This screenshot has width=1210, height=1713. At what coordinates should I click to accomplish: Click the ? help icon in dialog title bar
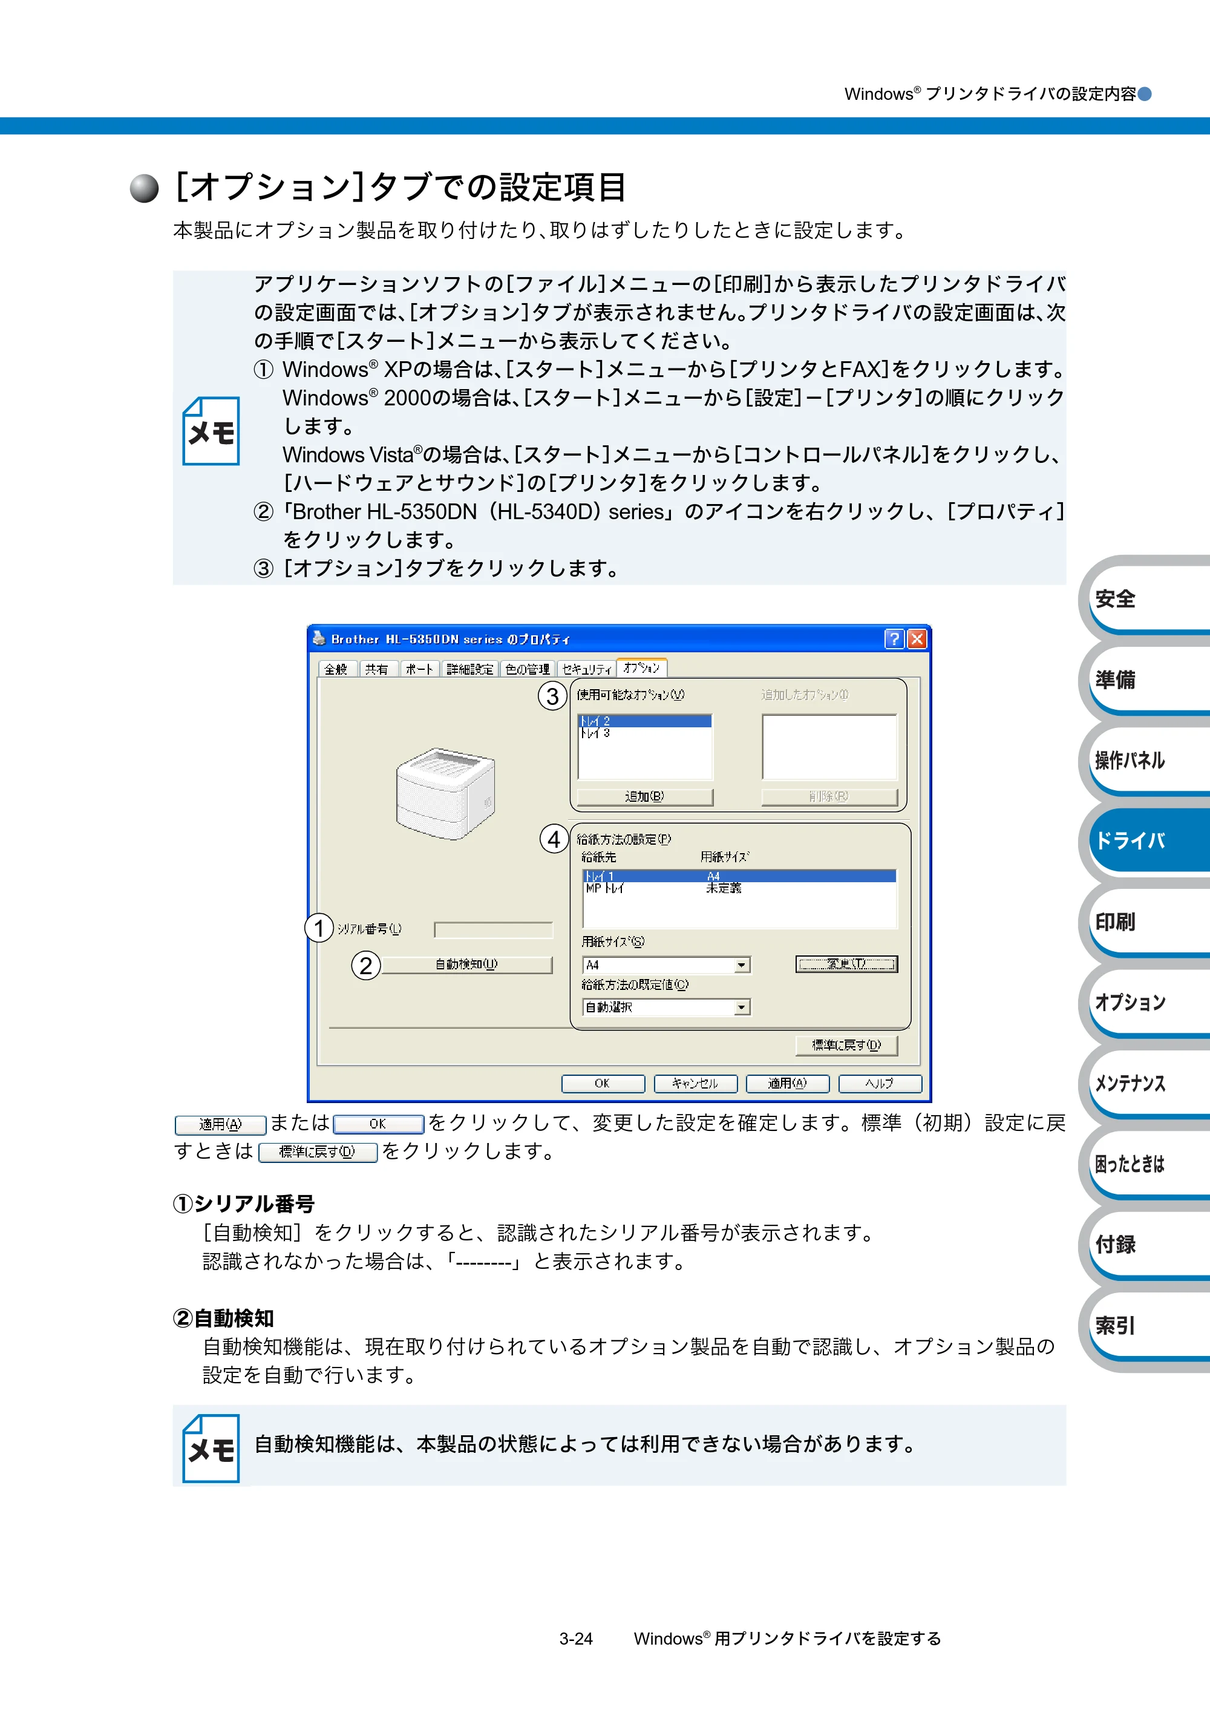coord(894,638)
